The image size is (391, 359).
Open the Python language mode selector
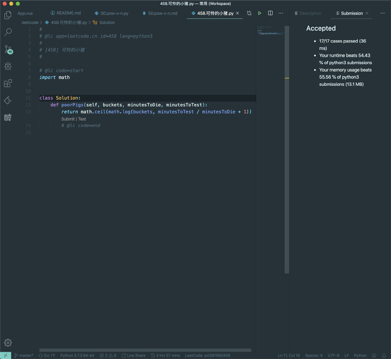[x=360, y=356]
